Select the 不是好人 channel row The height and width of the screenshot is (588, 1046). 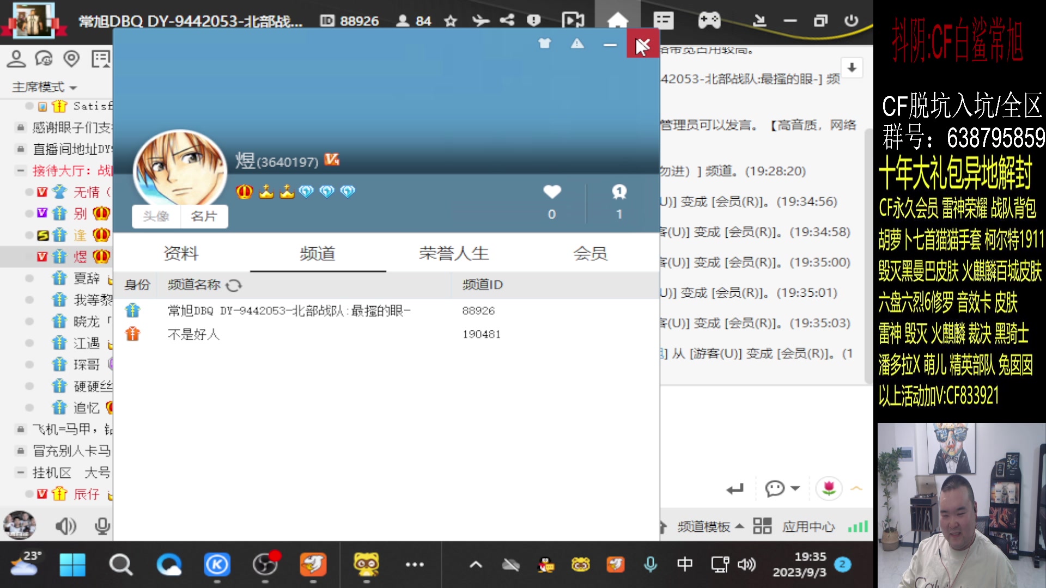(387, 334)
